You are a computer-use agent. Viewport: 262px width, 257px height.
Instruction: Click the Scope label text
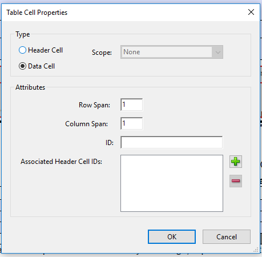[102, 53]
